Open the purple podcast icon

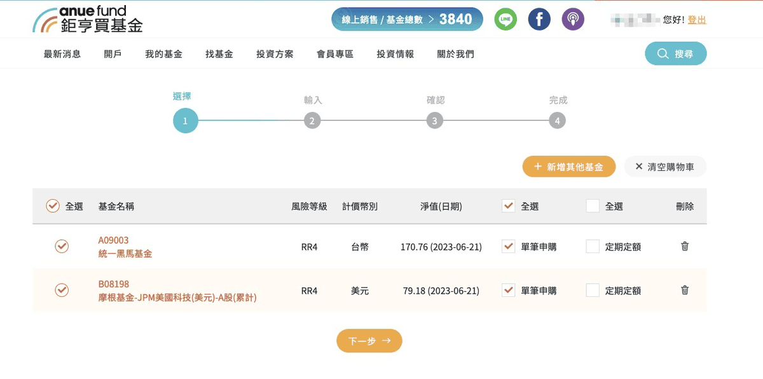click(x=573, y=19)
